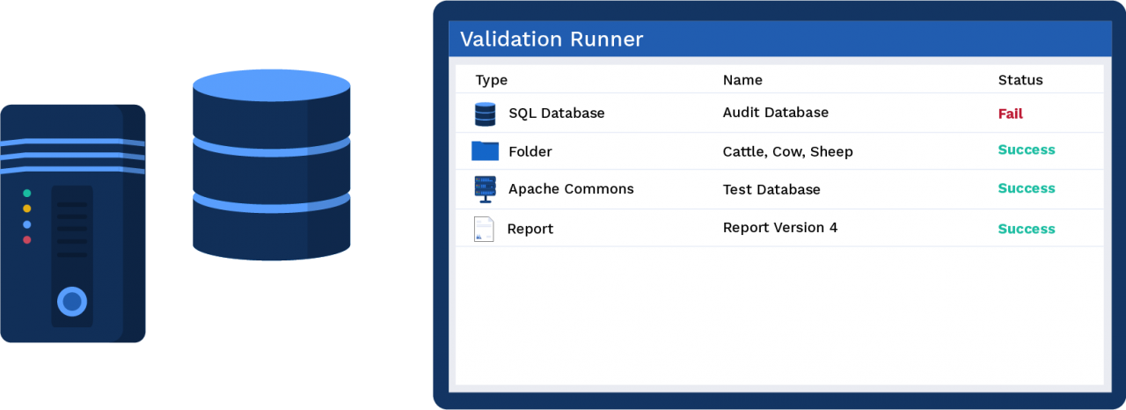Click the SQL Database cylinder icon
1126x410 pixels.
485,113
